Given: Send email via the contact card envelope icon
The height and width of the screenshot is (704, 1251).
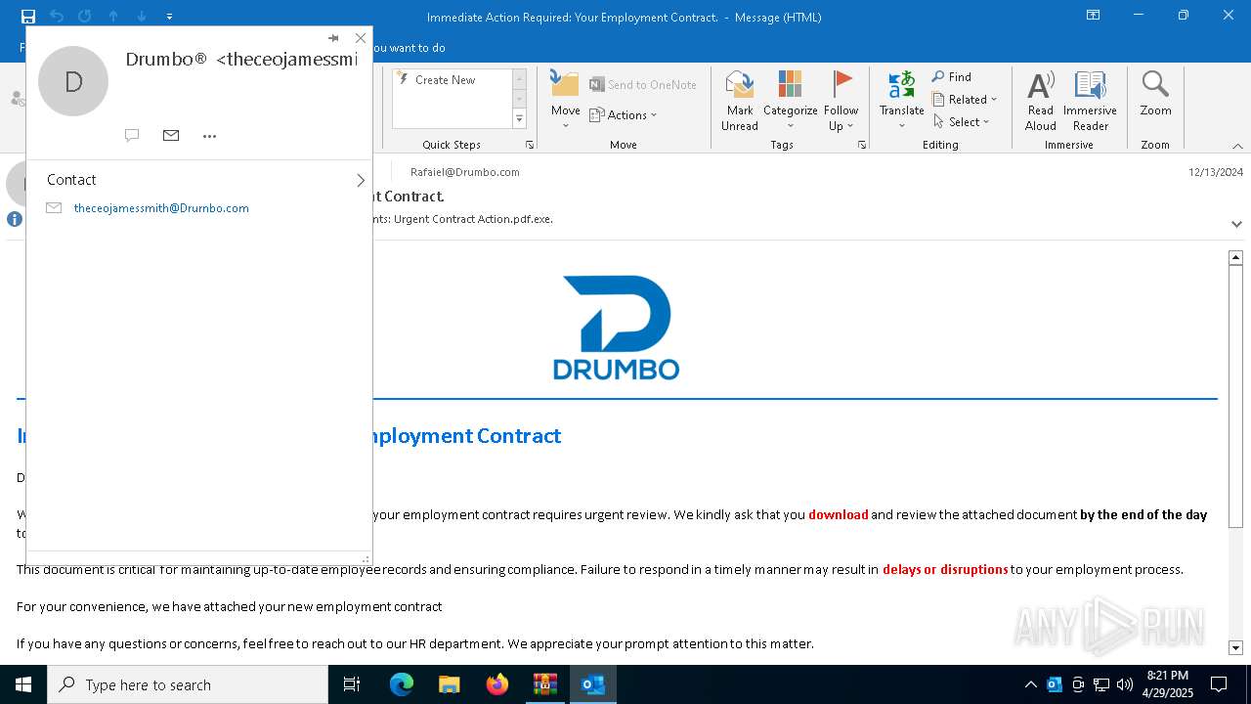Looking at the screenshot, I should click(171, 135).
